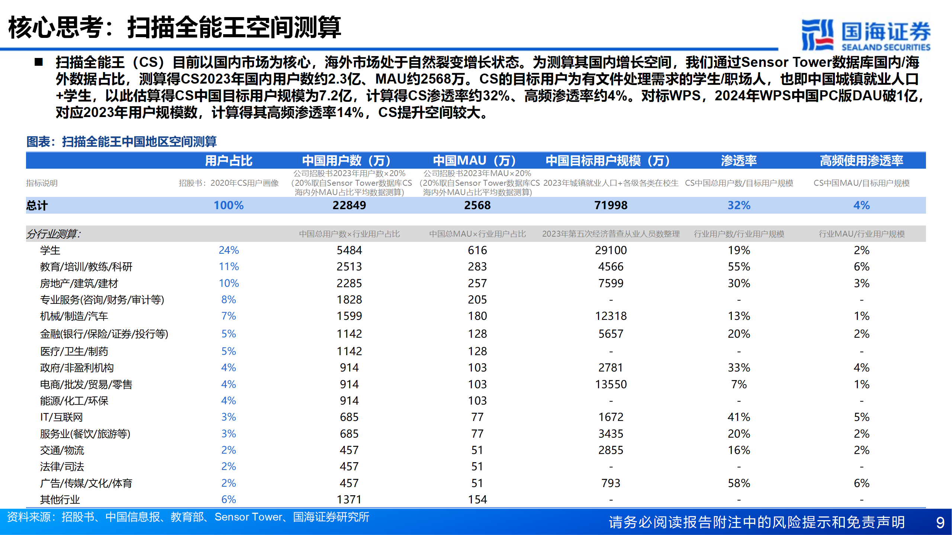Click the 2023年第五次经济普查 column note

[x=611, y=234]
